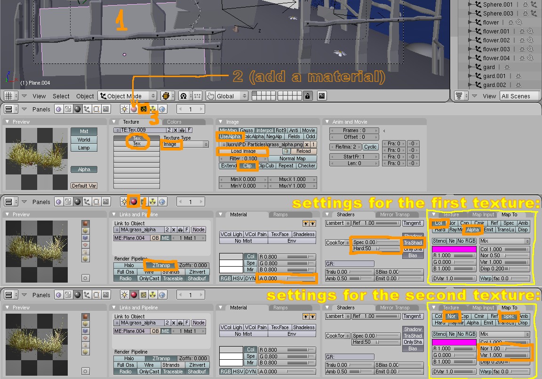Screen dimensions: 542x379
Task: Open the Texture Type Image dropdown
Action: point(185,144)
